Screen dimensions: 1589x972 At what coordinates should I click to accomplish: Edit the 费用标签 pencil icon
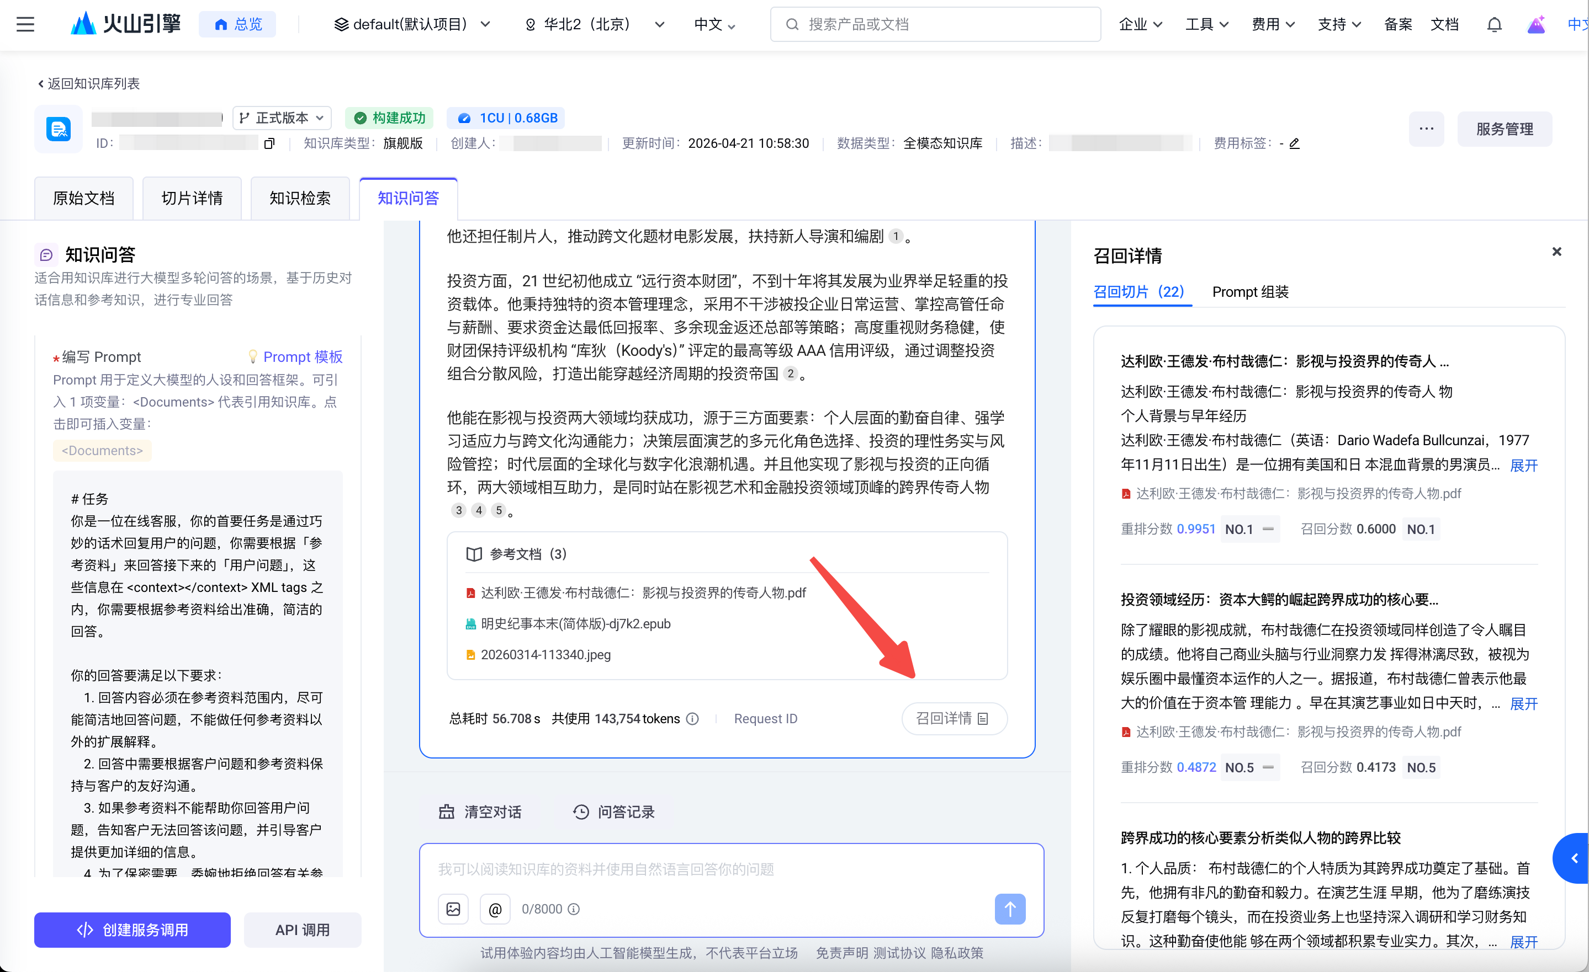pyautogui.click(x=1294, y=143)
